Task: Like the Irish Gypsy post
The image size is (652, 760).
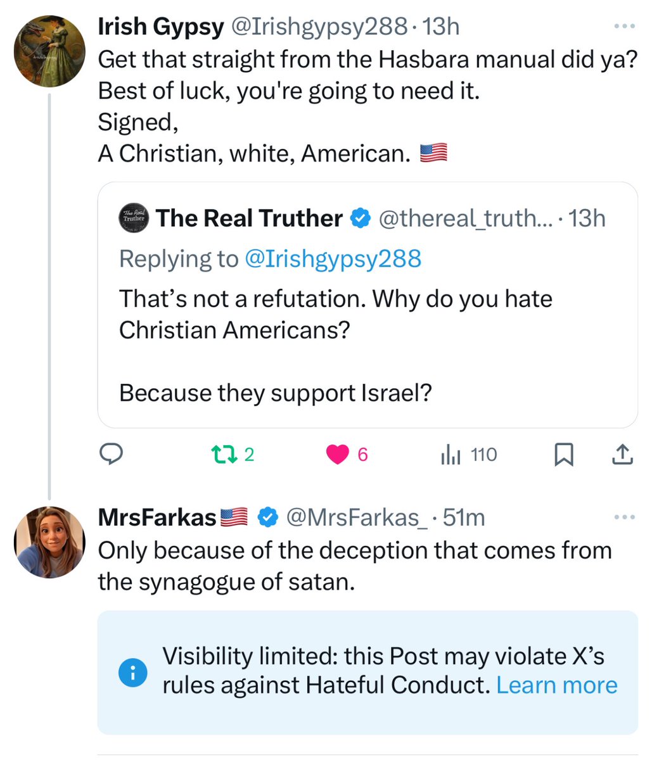Action: tap(338, 454)
